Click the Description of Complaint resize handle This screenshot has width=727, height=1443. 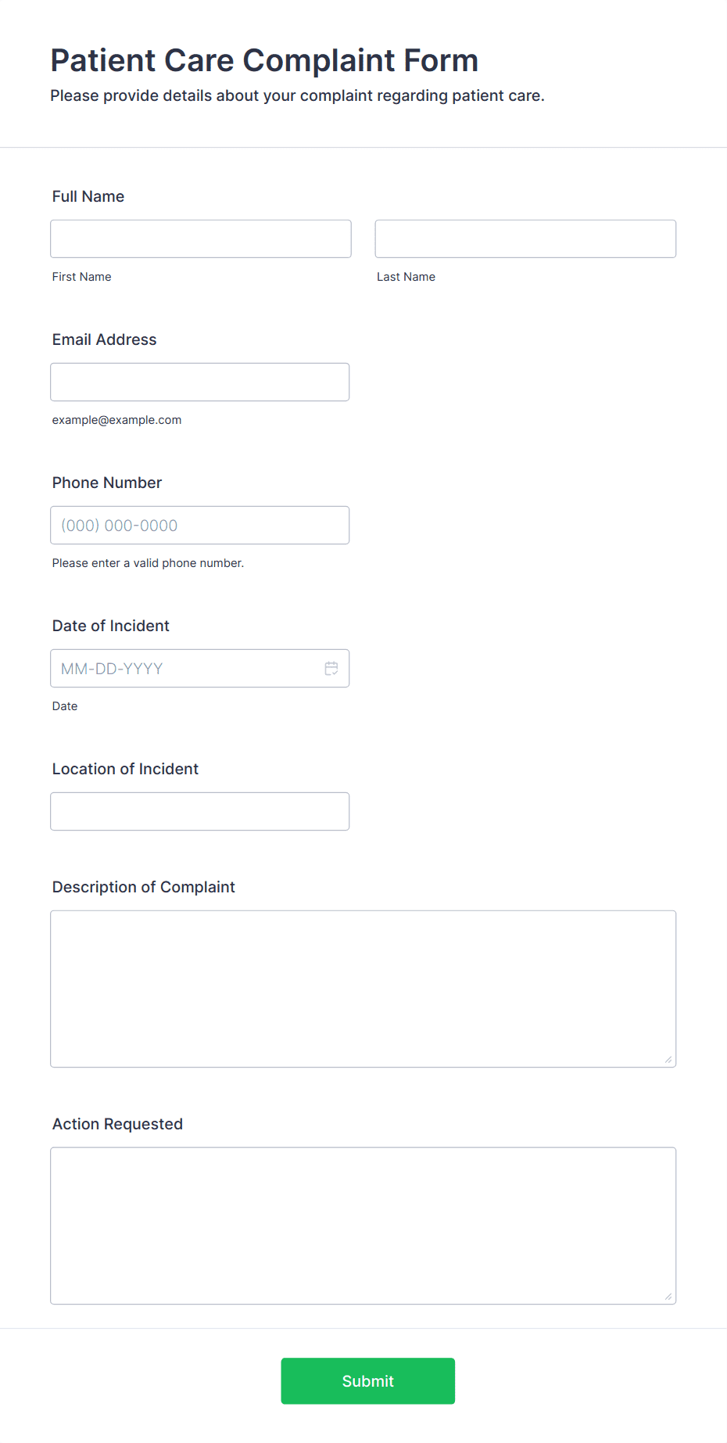(668, 1059)
